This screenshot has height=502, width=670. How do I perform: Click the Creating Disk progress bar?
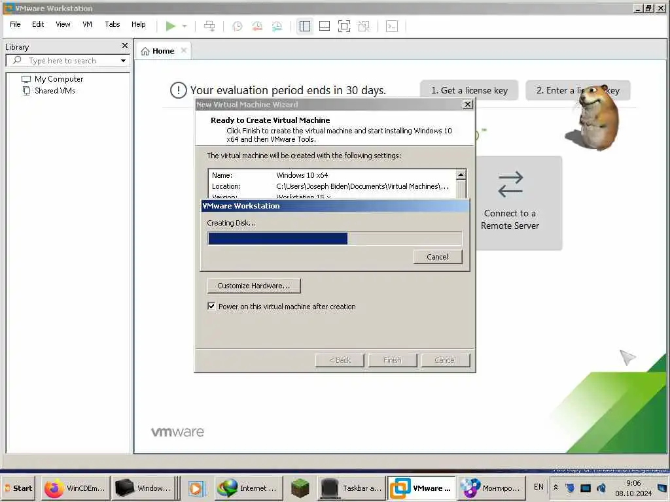pos(334,238)
